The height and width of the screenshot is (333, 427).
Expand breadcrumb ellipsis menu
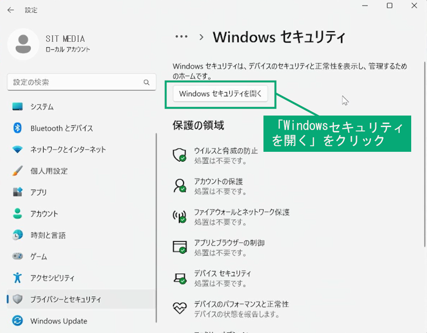click(181, 36)
